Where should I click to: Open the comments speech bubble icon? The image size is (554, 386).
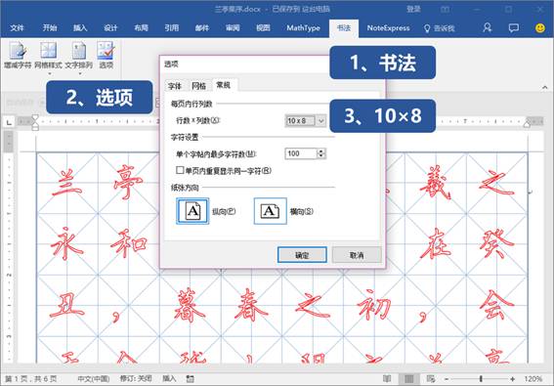(x=513, y=27)
